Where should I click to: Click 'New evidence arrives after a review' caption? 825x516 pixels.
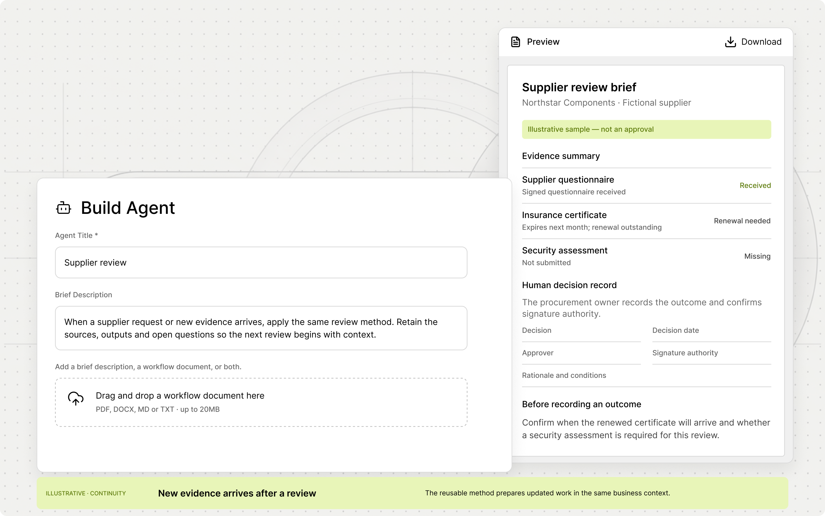point(237,493)
